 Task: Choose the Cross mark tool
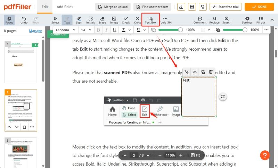137,20
